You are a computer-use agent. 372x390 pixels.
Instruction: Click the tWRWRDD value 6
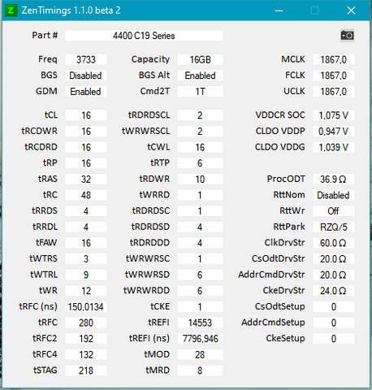201,291
